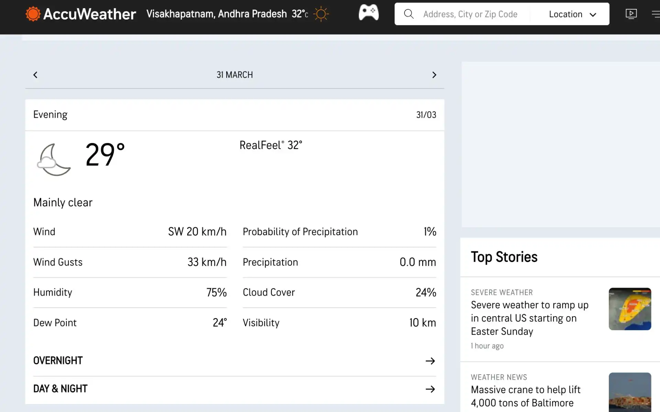The height and width of the screenshot is (412, 660).
Task: Expand the DAY & NIGHT forecast section
Action: (x=234, y=389)
